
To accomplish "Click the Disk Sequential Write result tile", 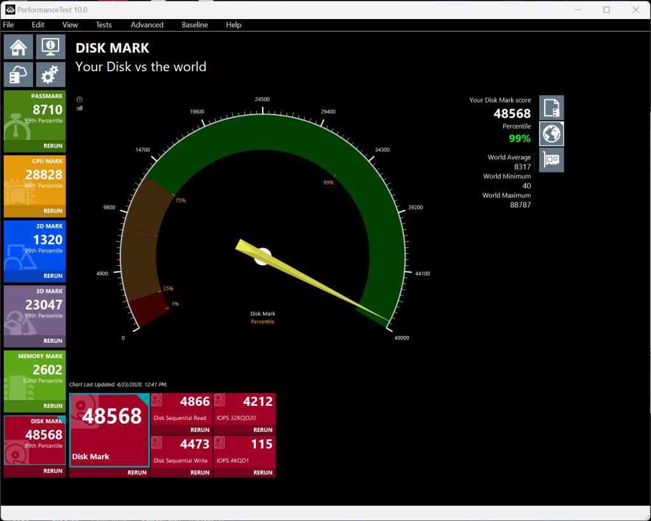I will point(181,451).
